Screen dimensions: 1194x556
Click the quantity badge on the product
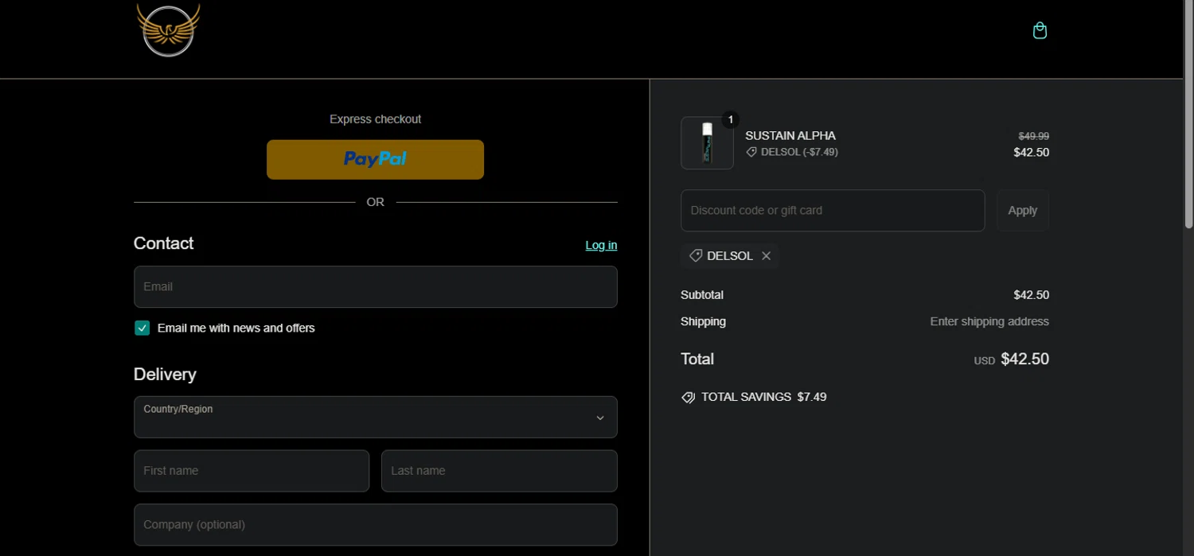(x=731, y=120)
